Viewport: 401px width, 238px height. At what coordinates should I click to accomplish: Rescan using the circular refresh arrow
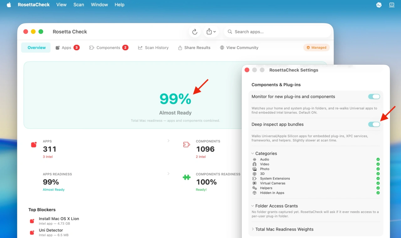coord(195,32)
